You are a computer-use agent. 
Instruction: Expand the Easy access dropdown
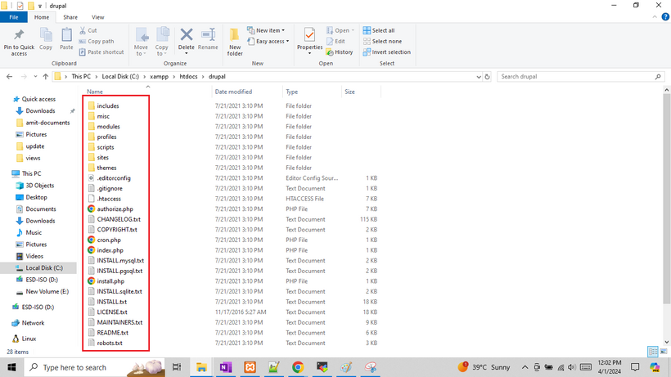point(271,41)
